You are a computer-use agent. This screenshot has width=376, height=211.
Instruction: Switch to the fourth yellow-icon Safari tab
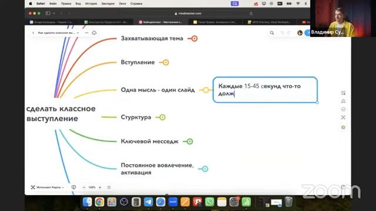(216, 22)
